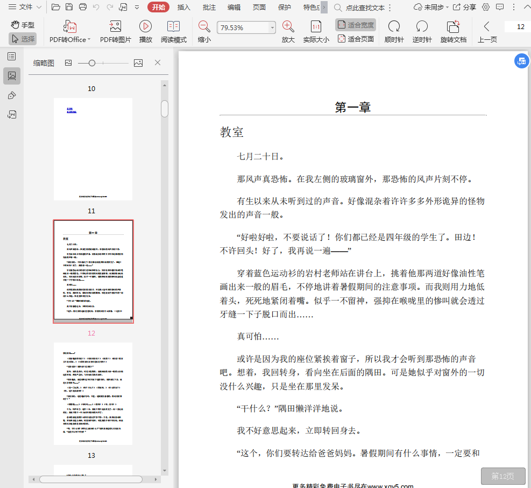Rotate page 顺时针 clockwise

(x=394, y=32)
